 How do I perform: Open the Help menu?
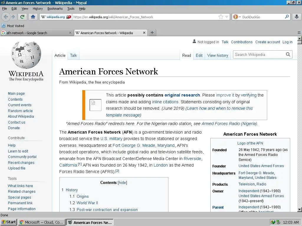(x=82, y=9)
